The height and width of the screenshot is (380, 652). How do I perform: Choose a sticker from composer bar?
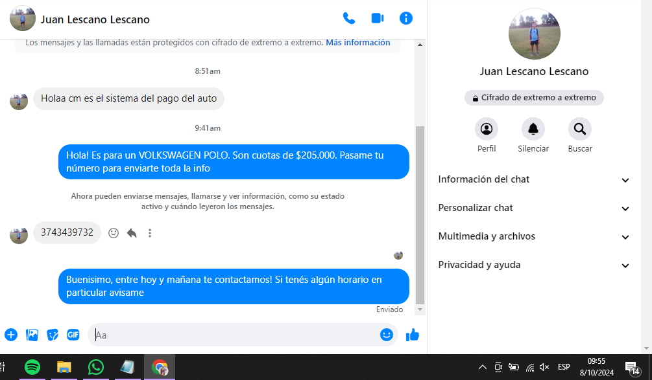click(x=53, y=335)
